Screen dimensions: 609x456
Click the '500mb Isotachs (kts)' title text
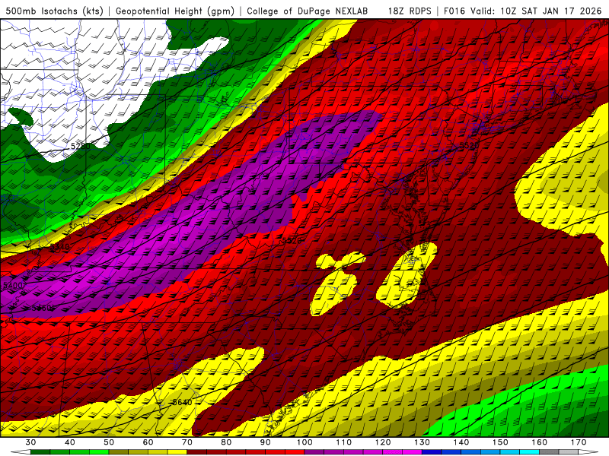(x=54, y=11)
